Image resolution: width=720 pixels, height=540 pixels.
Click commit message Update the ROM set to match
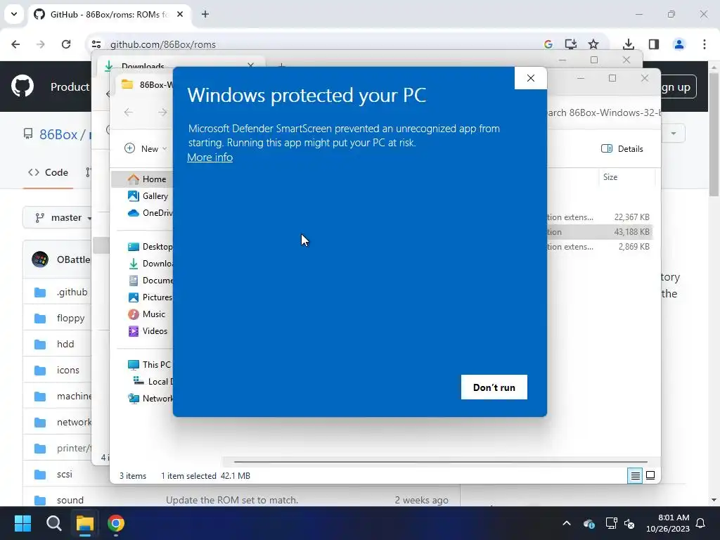click(232, 500)
